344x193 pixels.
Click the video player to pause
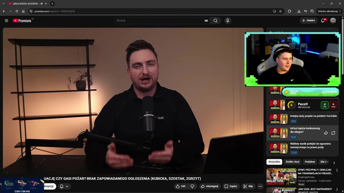pos(133,101)
